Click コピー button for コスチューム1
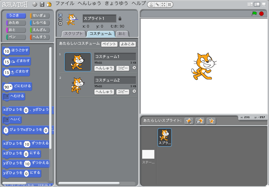The image size is (269, 187). 123,68
